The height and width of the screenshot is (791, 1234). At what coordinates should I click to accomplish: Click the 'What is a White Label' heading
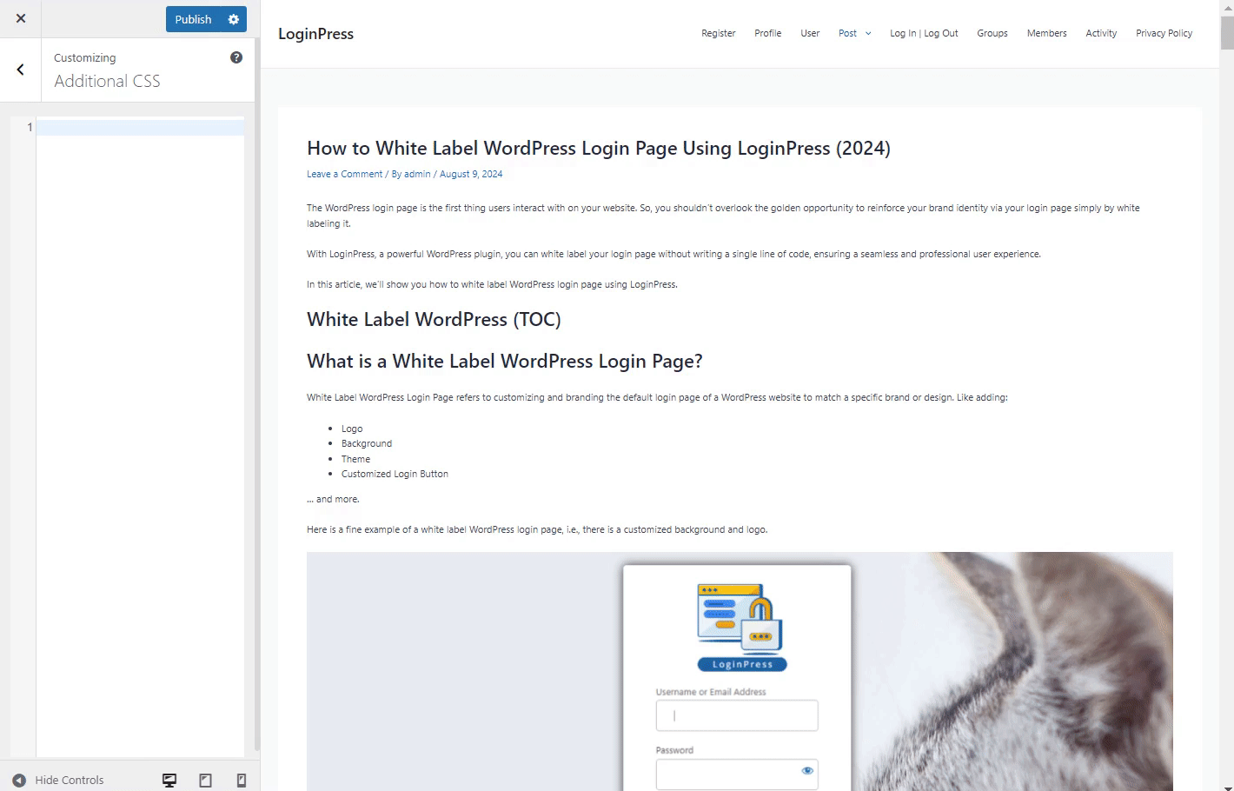point(504,362)
